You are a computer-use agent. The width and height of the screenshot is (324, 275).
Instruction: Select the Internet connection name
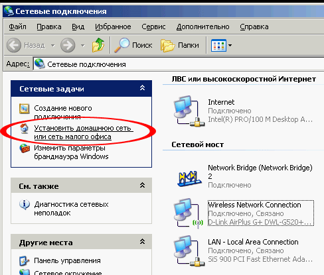click(x=221, y=102)
